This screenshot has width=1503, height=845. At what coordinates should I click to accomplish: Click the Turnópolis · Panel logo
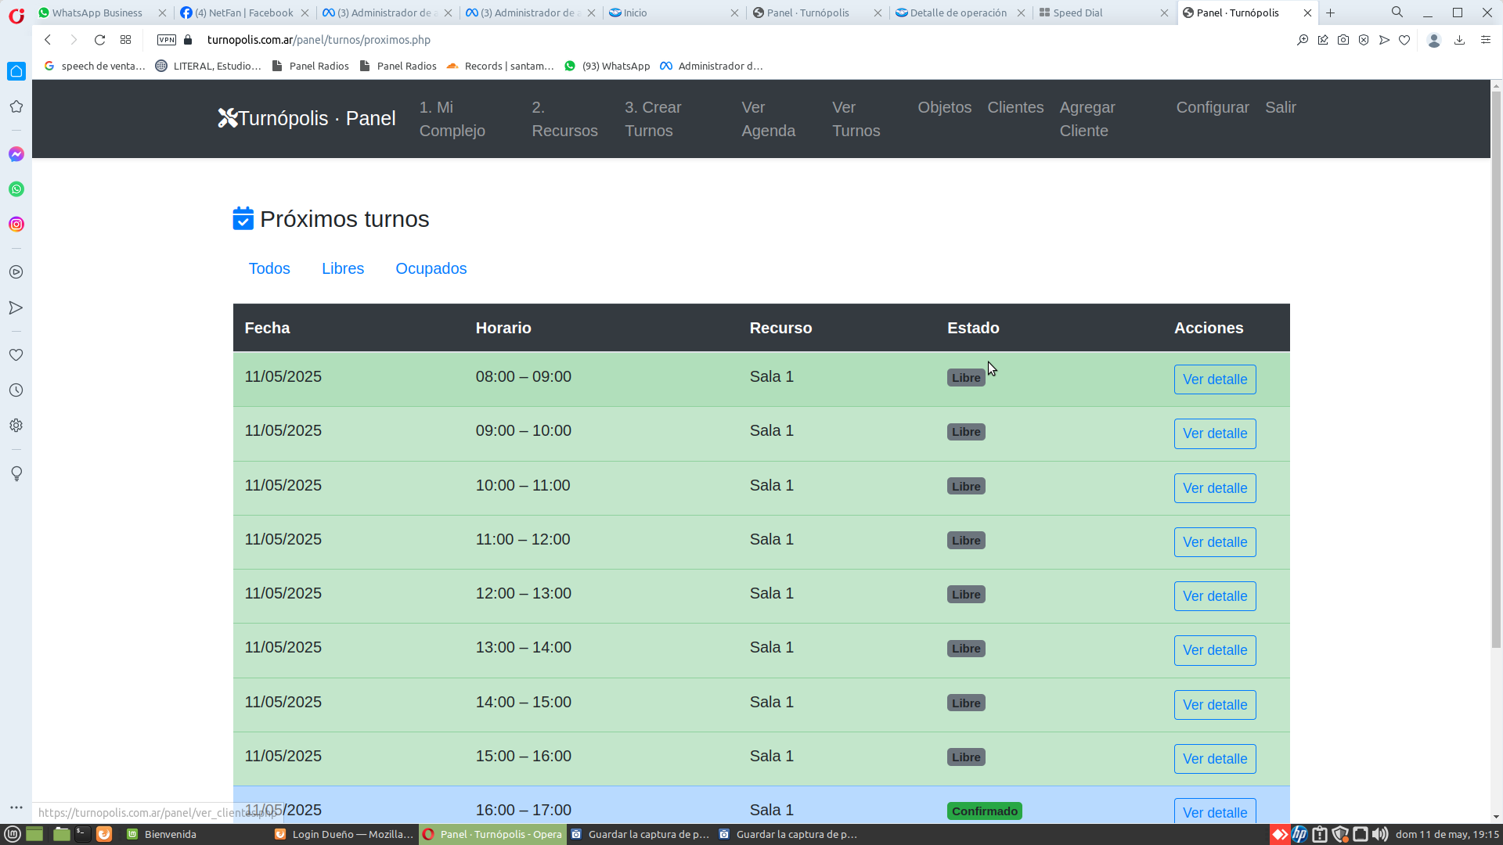[307, 118]
